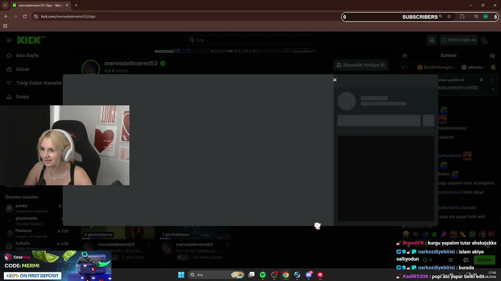501x281 pixels.
Task: Open Drops in the sidebar
Action: tap(22, 97)
